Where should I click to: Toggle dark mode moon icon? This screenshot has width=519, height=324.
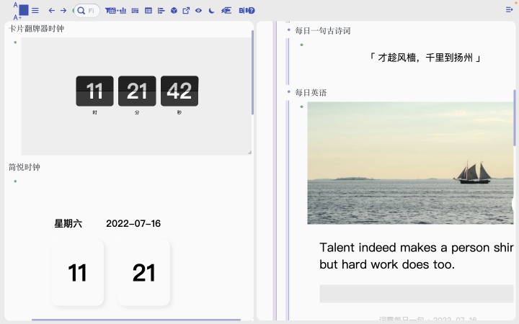(x=211, y=11)
